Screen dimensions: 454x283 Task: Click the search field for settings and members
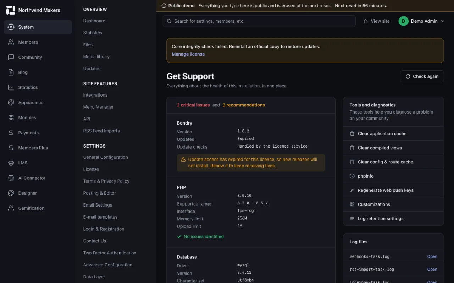point(259,21)
